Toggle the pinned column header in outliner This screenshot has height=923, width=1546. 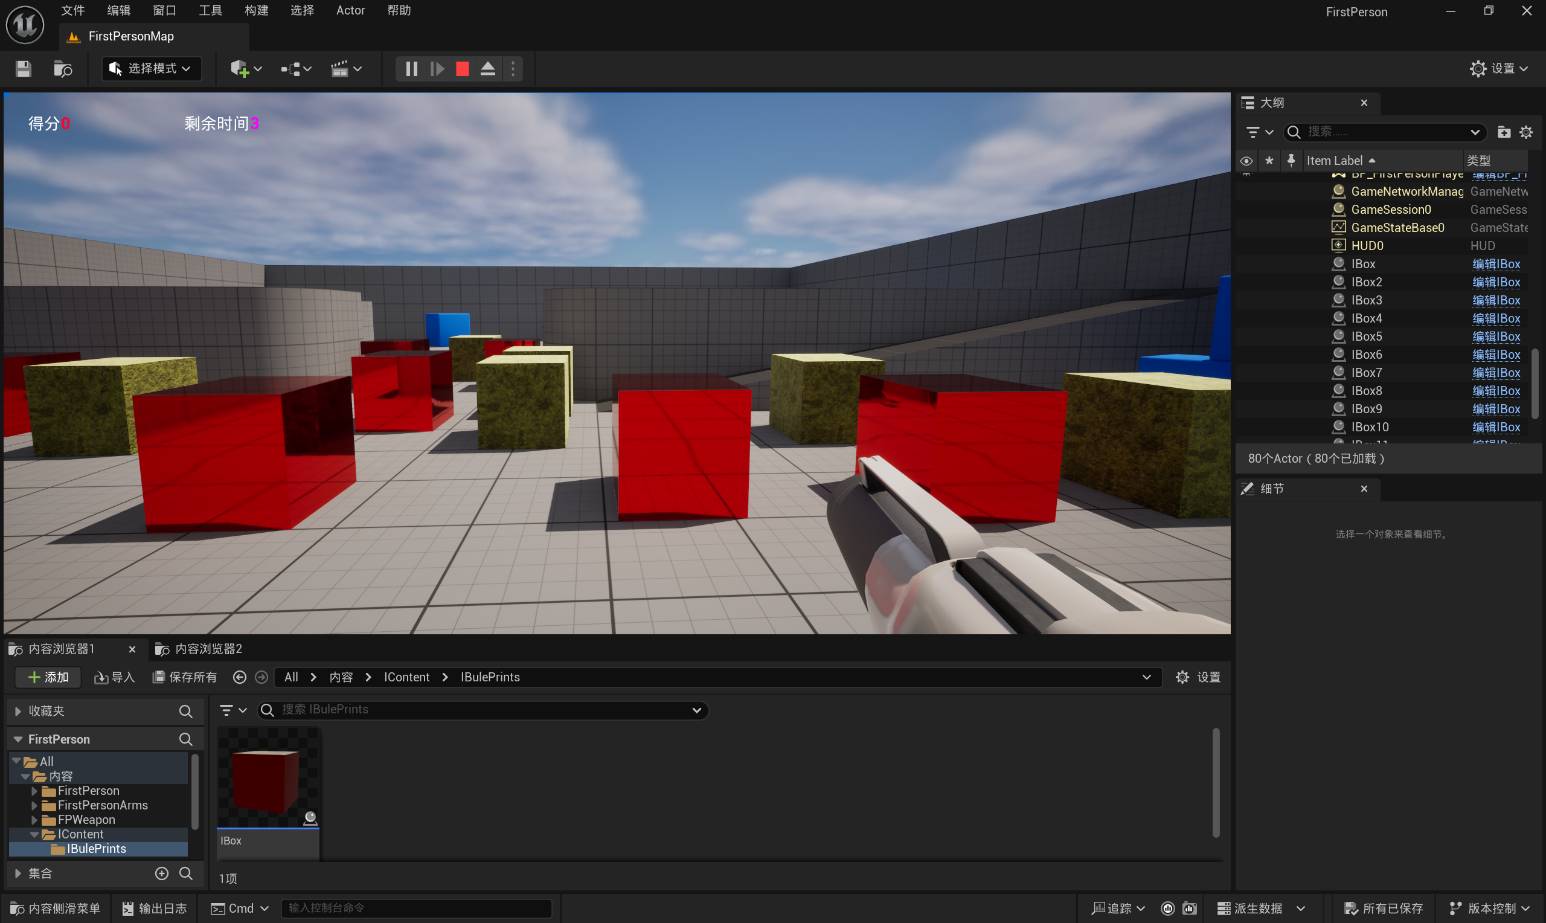[x=1291, y=161]
